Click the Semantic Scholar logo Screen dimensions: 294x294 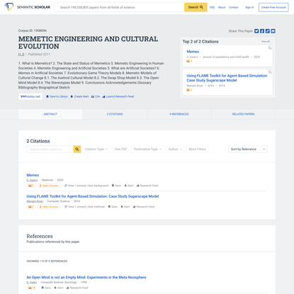pyautogui.click(x=28, y=7)
